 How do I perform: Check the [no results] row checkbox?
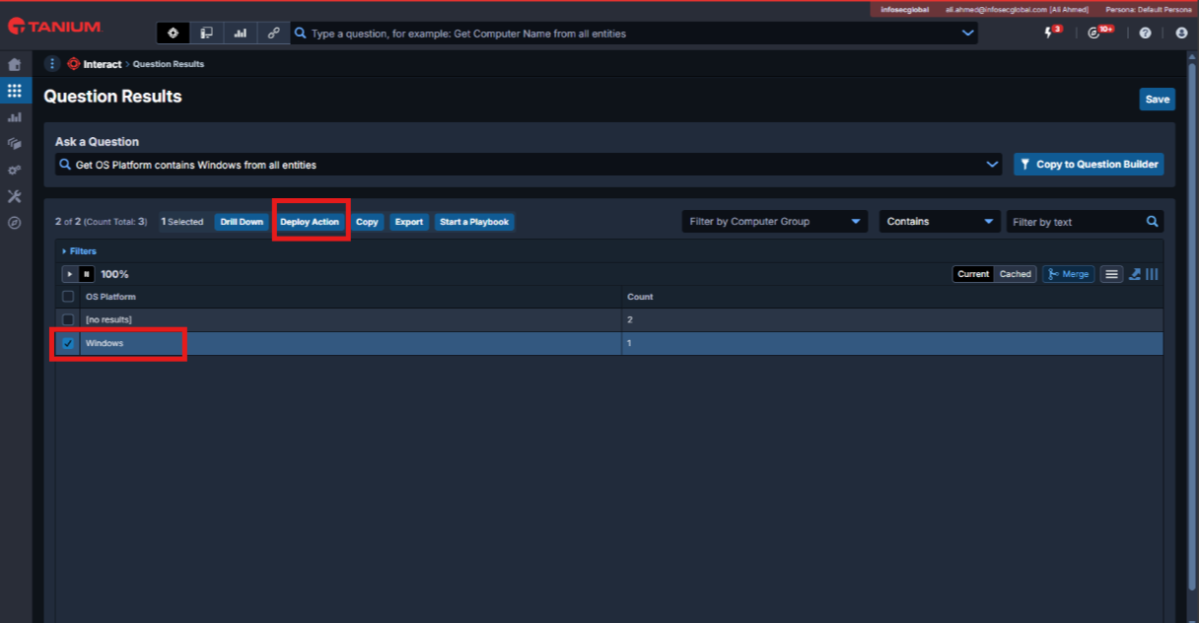point(68,319)
